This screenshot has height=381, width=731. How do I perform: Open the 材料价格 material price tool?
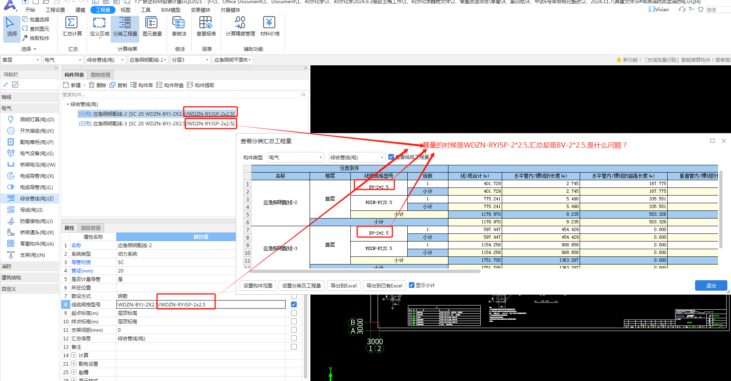point(270,27)
